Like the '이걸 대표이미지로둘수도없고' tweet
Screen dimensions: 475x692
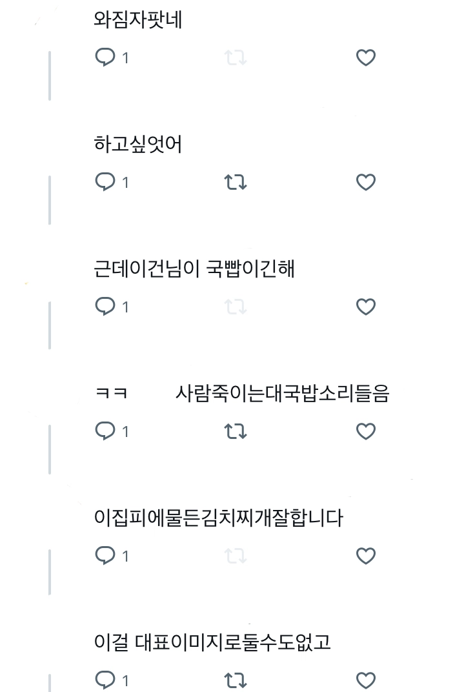pyautogui.click(x=366, y=680)
